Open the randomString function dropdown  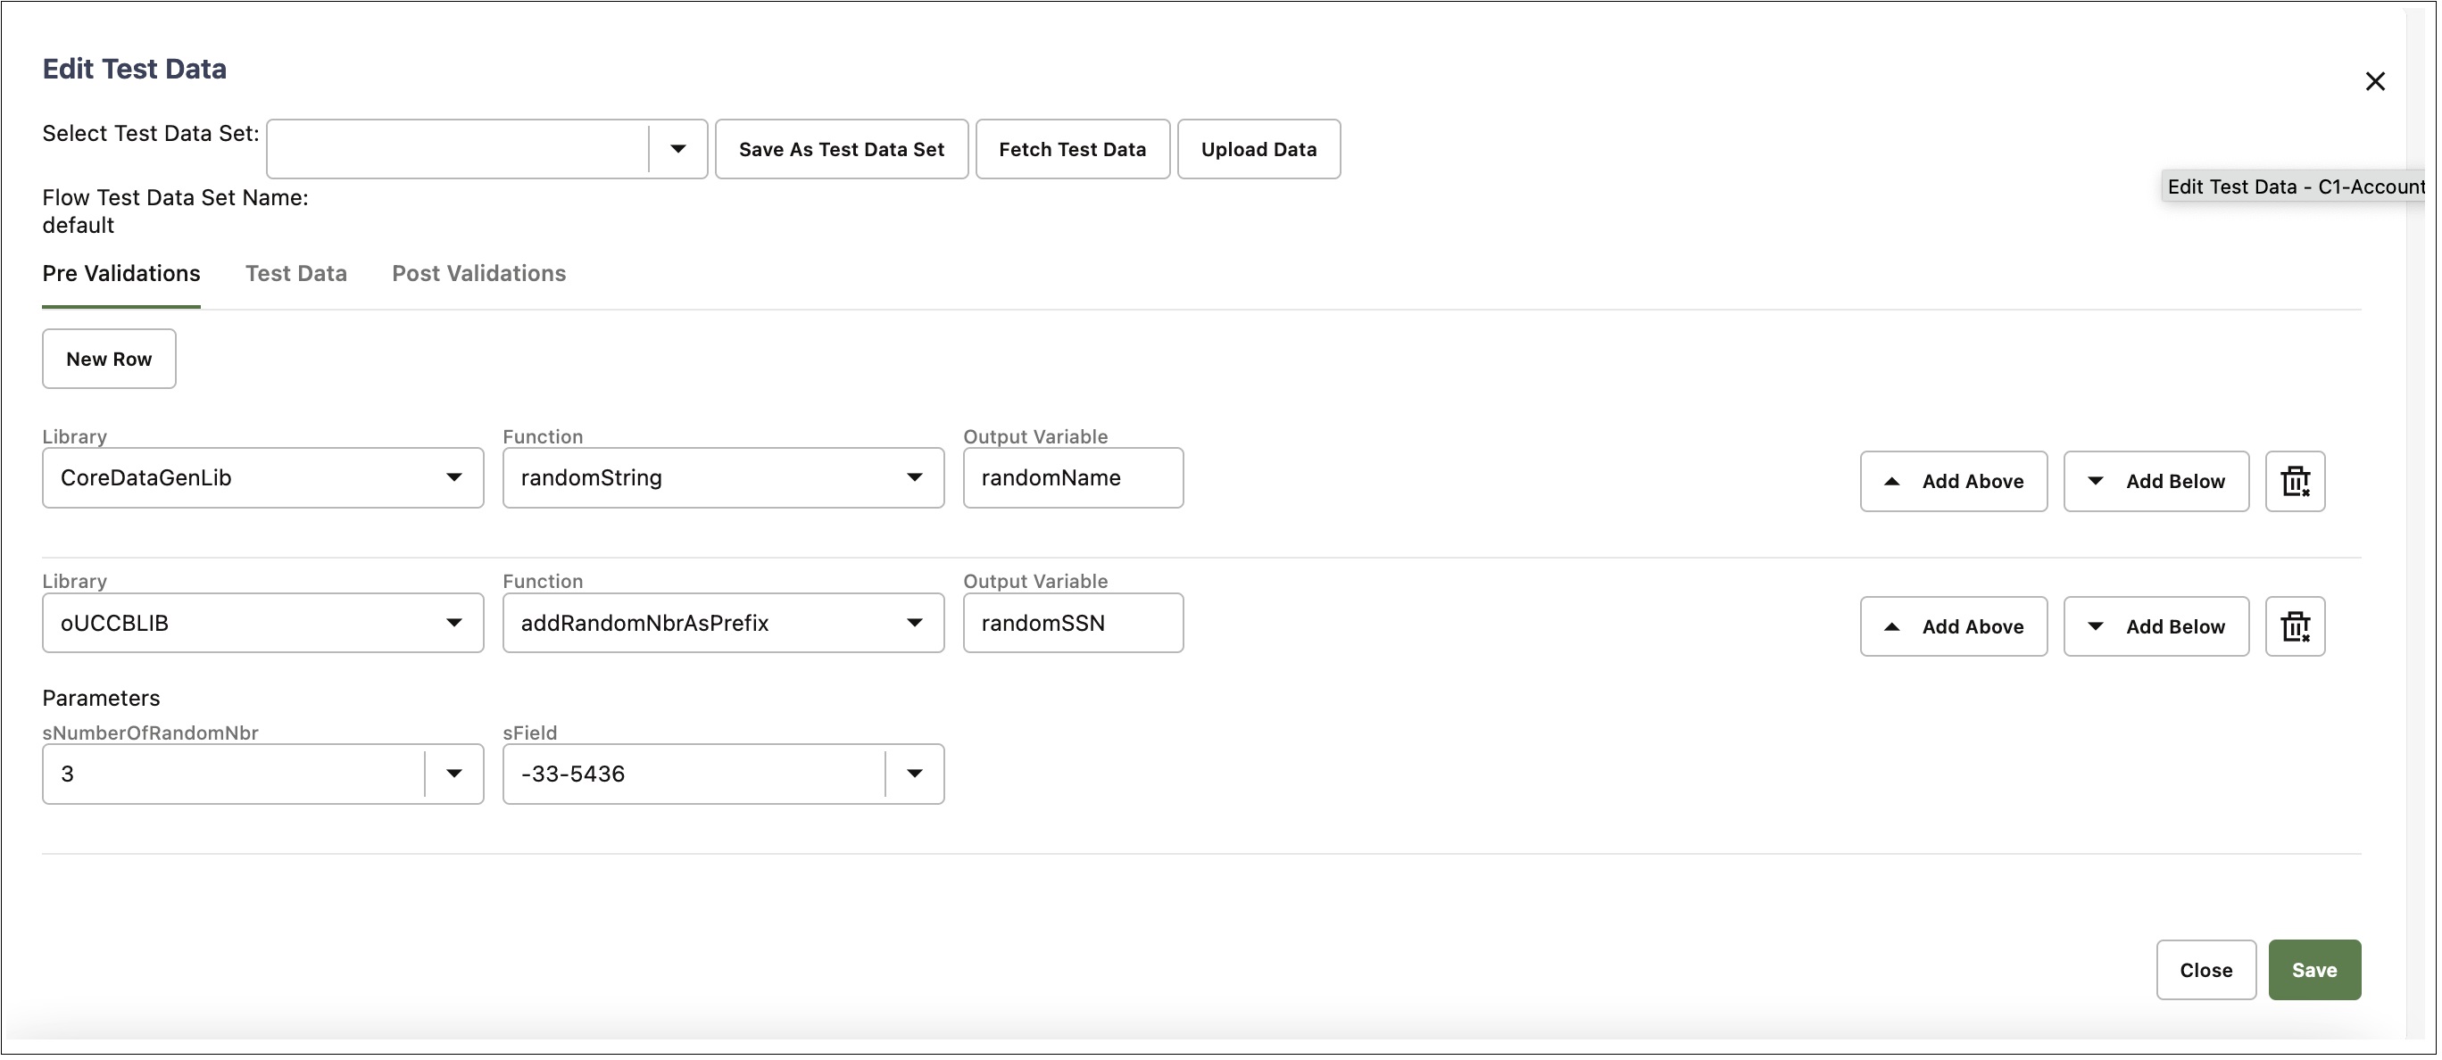pos(914,477)
